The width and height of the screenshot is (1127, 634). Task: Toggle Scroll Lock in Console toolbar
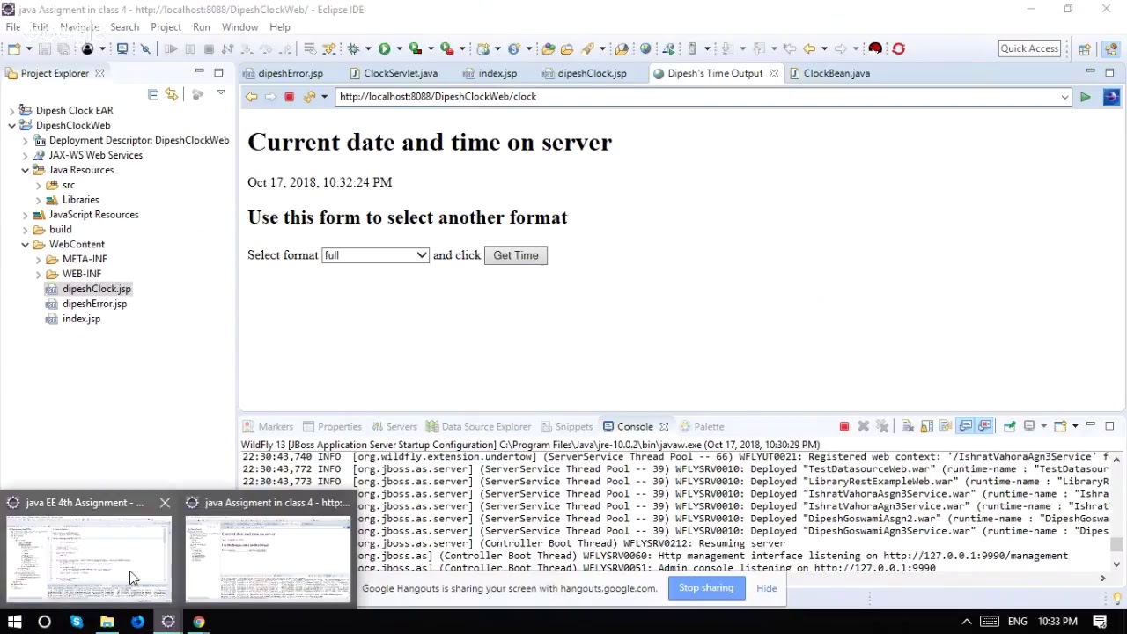[927, 427]
